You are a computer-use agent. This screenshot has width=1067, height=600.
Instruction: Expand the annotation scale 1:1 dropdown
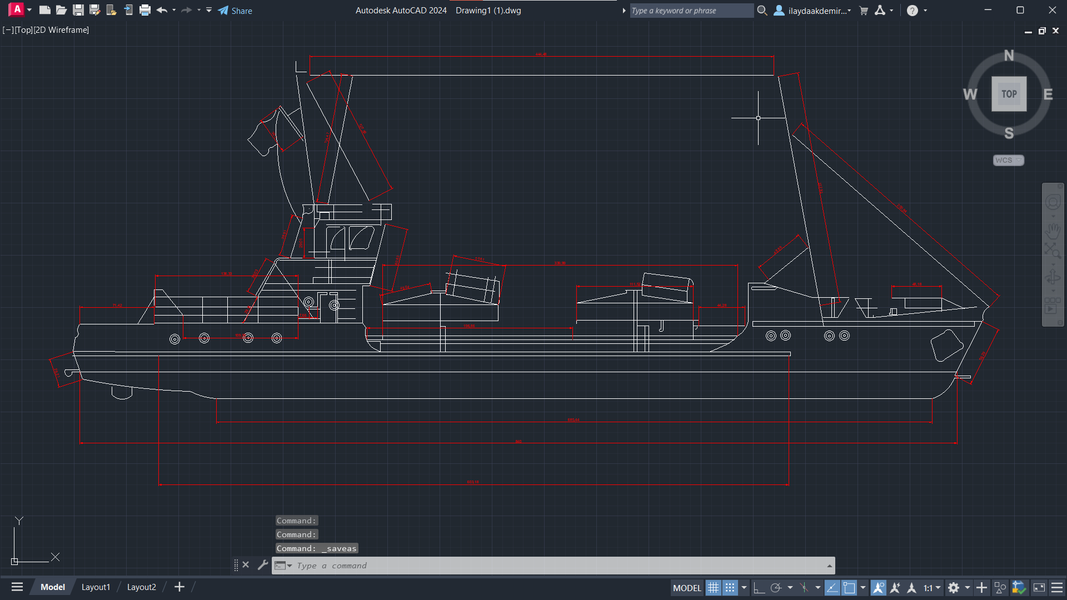938,587
